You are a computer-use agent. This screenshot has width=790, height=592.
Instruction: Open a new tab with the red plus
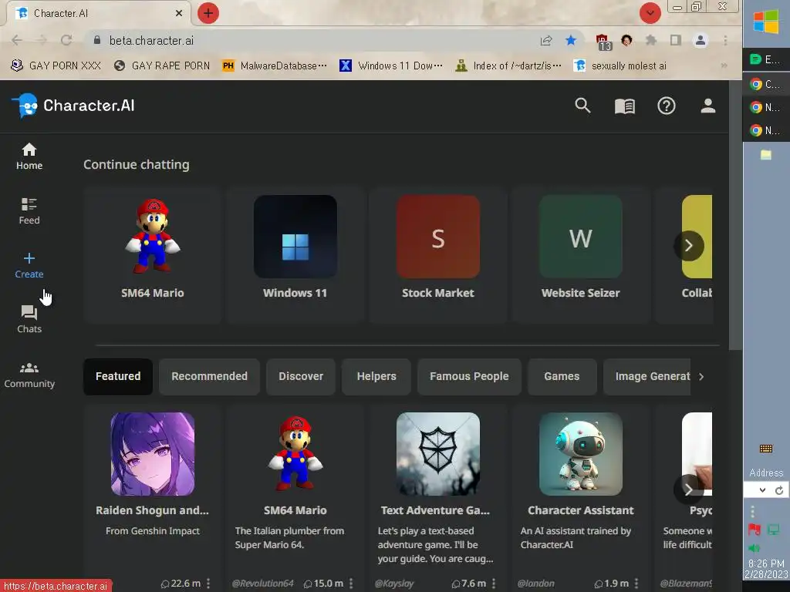(x=208, y=13)
